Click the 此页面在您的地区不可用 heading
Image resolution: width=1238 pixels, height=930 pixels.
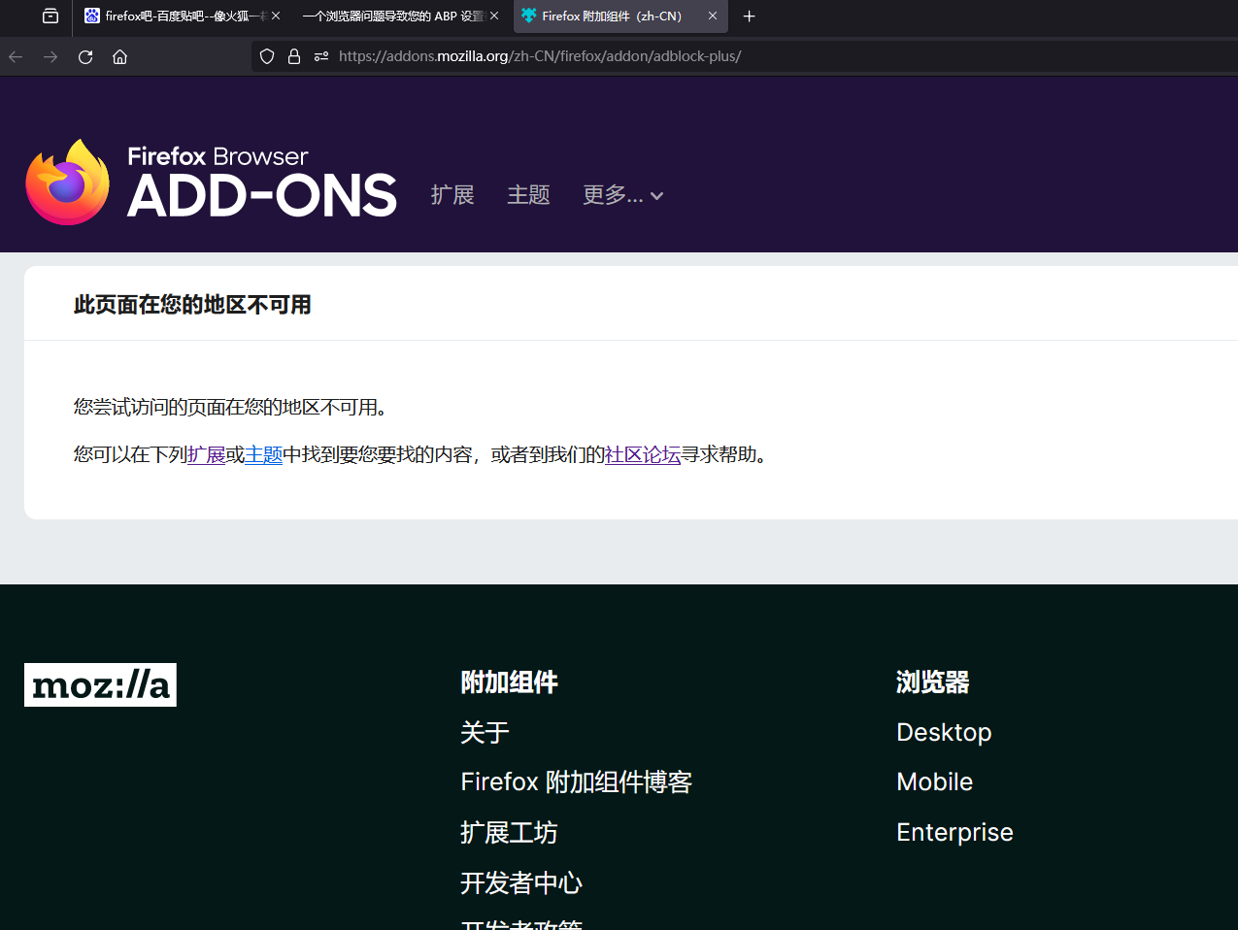pyautogui.click(x=192, y=305)
